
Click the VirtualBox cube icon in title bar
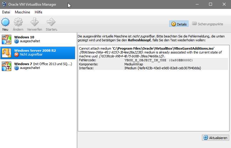(4, 4)
